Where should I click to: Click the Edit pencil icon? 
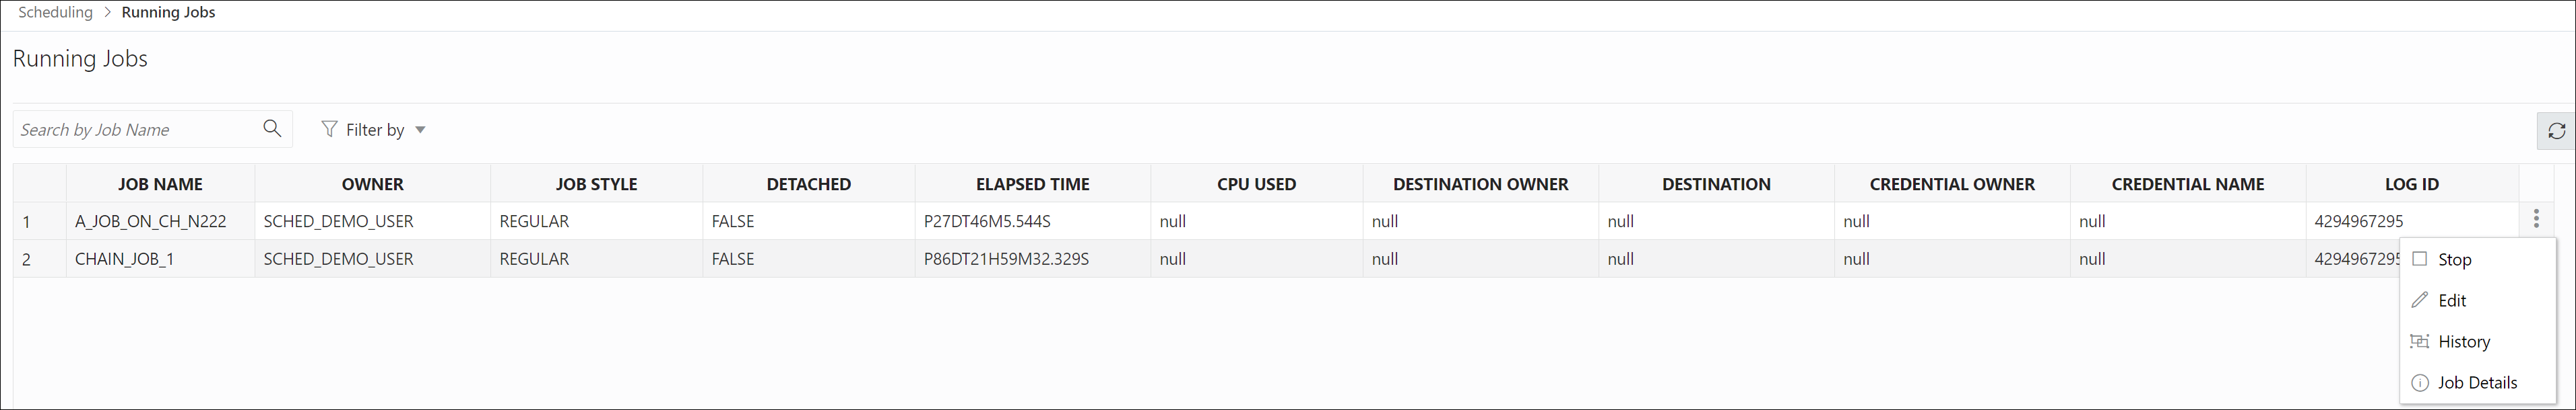click(x=2420, y=300)
